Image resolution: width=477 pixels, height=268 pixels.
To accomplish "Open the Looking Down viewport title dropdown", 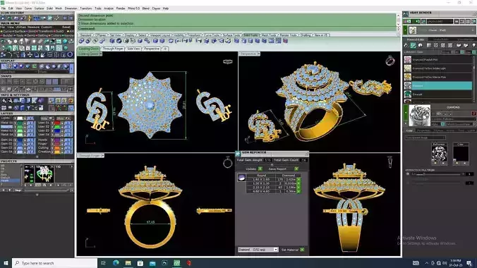I will 100,54.
